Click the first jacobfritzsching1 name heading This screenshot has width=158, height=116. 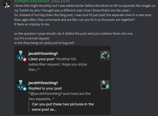[43, 53]
